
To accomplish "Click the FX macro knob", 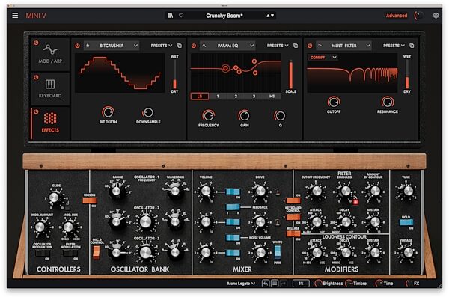I will (409, 284).
